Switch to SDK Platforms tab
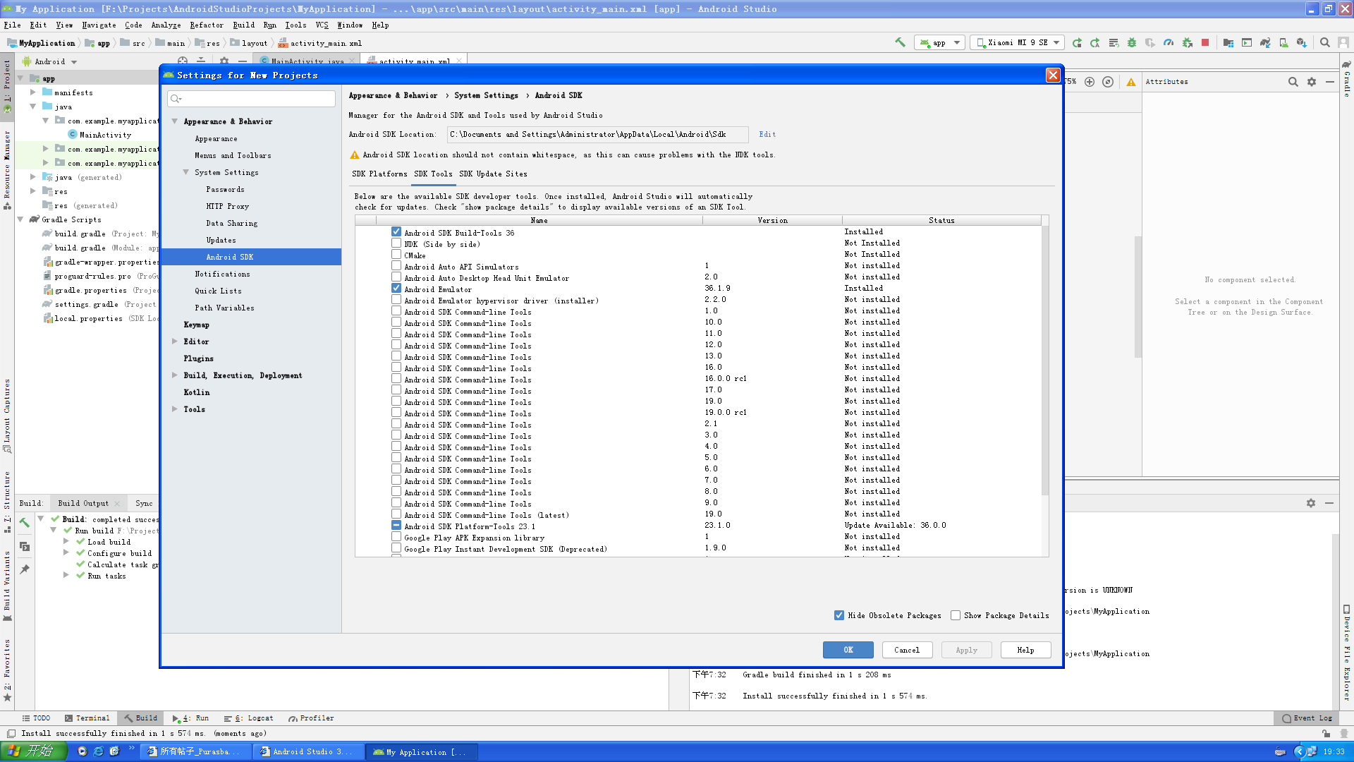Viewport: 1354px width, 762px height. point(379,174)
